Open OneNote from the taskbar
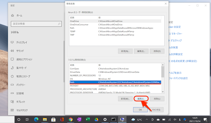211x123 pixels. tap(79, 120)
